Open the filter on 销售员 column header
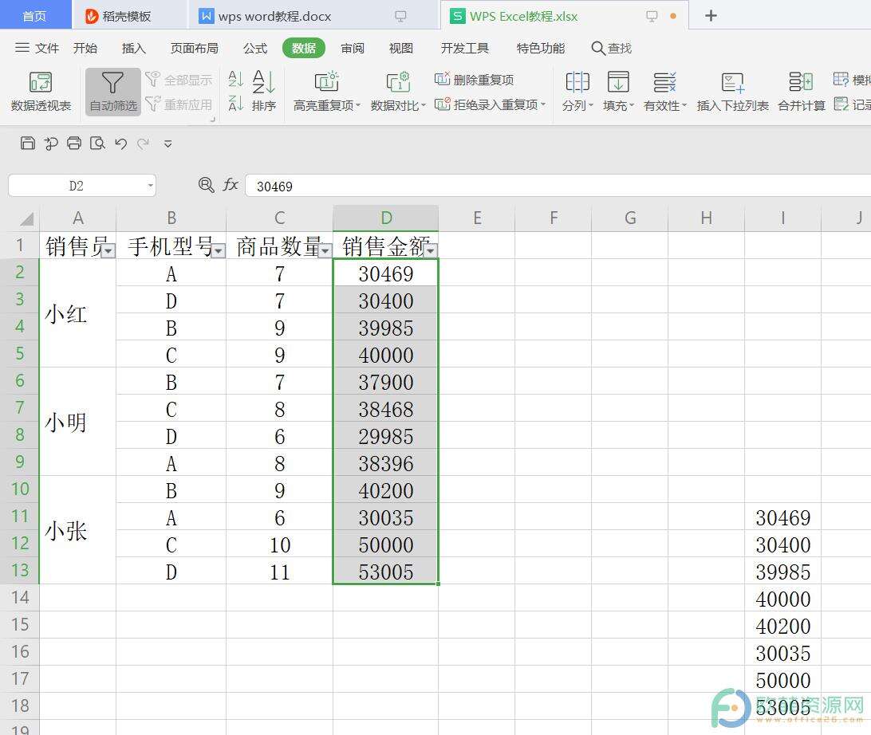Viewport: 871px width, 735px height. (108, 251)
